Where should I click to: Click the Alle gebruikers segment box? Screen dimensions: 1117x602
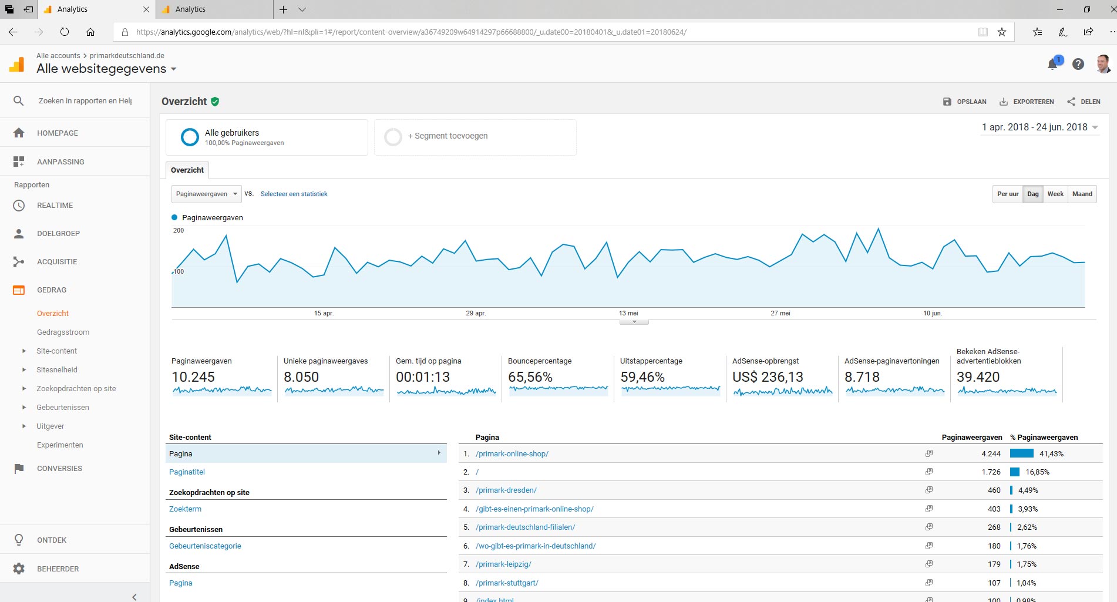coord(267,137)
